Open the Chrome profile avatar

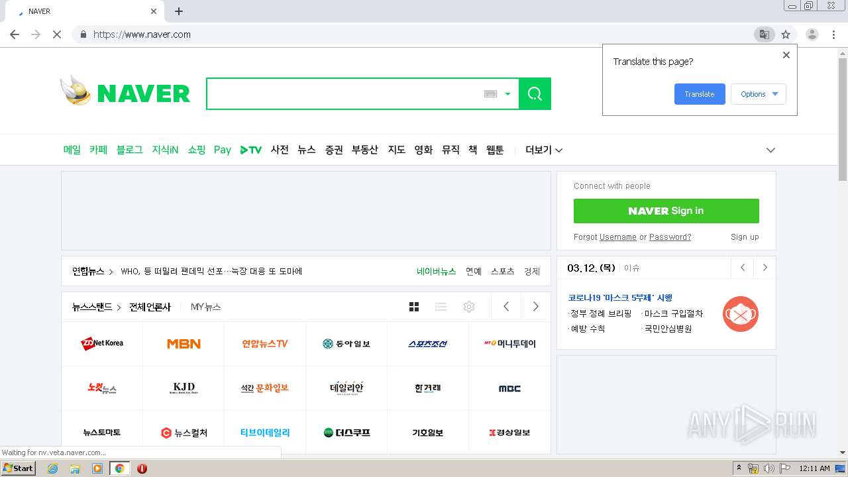(812, 34)
